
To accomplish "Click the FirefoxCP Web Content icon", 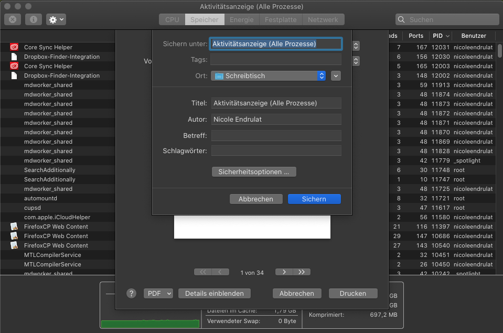I will (14, 227).
